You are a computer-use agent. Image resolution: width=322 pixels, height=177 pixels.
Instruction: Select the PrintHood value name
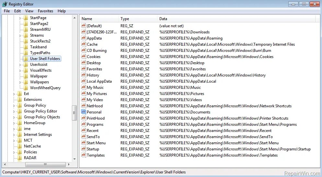[96, 118]
